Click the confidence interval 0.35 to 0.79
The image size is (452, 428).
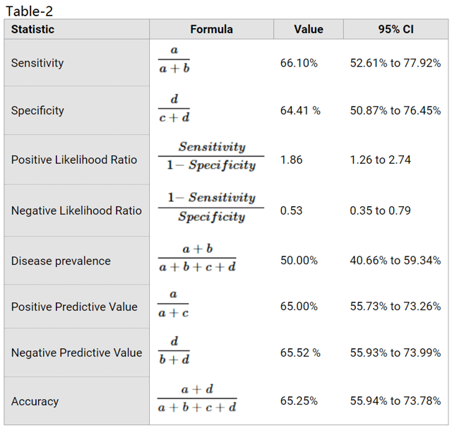pos(380,210)
